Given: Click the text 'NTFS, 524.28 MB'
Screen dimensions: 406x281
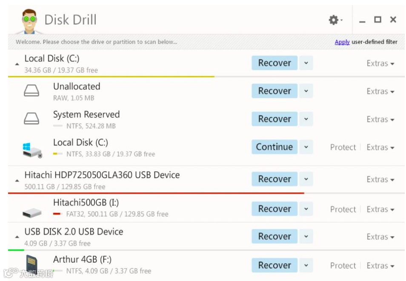Looking at the screenshot, I should (91, 126).
